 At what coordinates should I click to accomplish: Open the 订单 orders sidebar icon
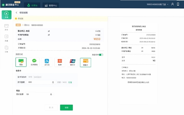click(x=6, y=49)
